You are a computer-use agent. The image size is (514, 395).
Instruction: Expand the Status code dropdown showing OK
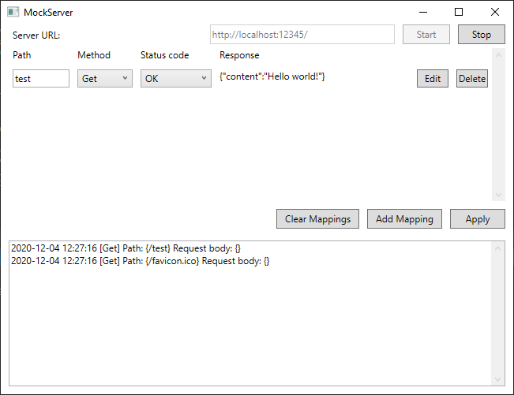(175, 79)
